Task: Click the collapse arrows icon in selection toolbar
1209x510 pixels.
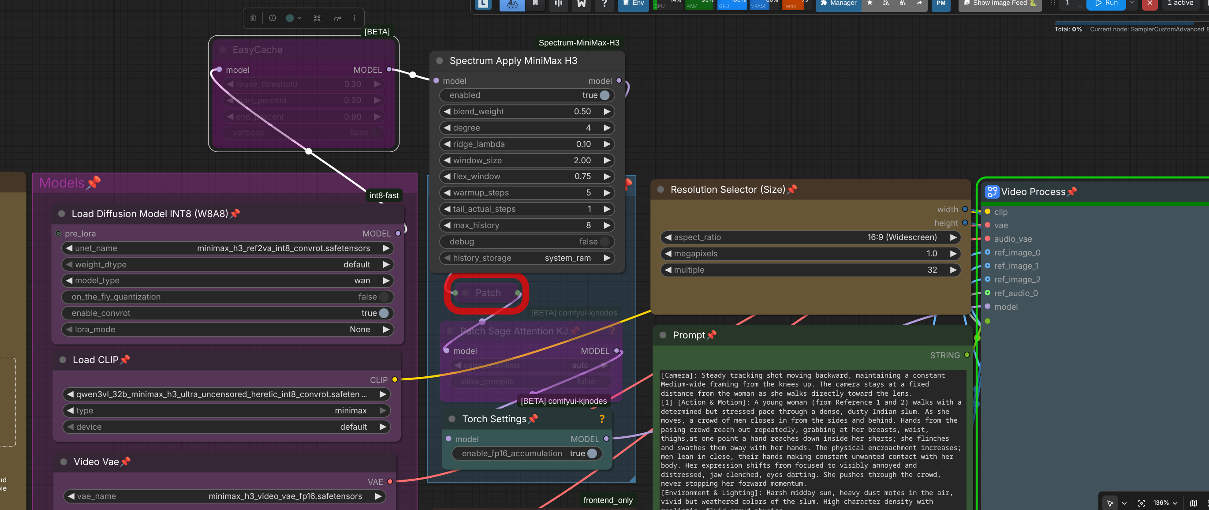Action: pyautogui.click(x=317, y=19)
